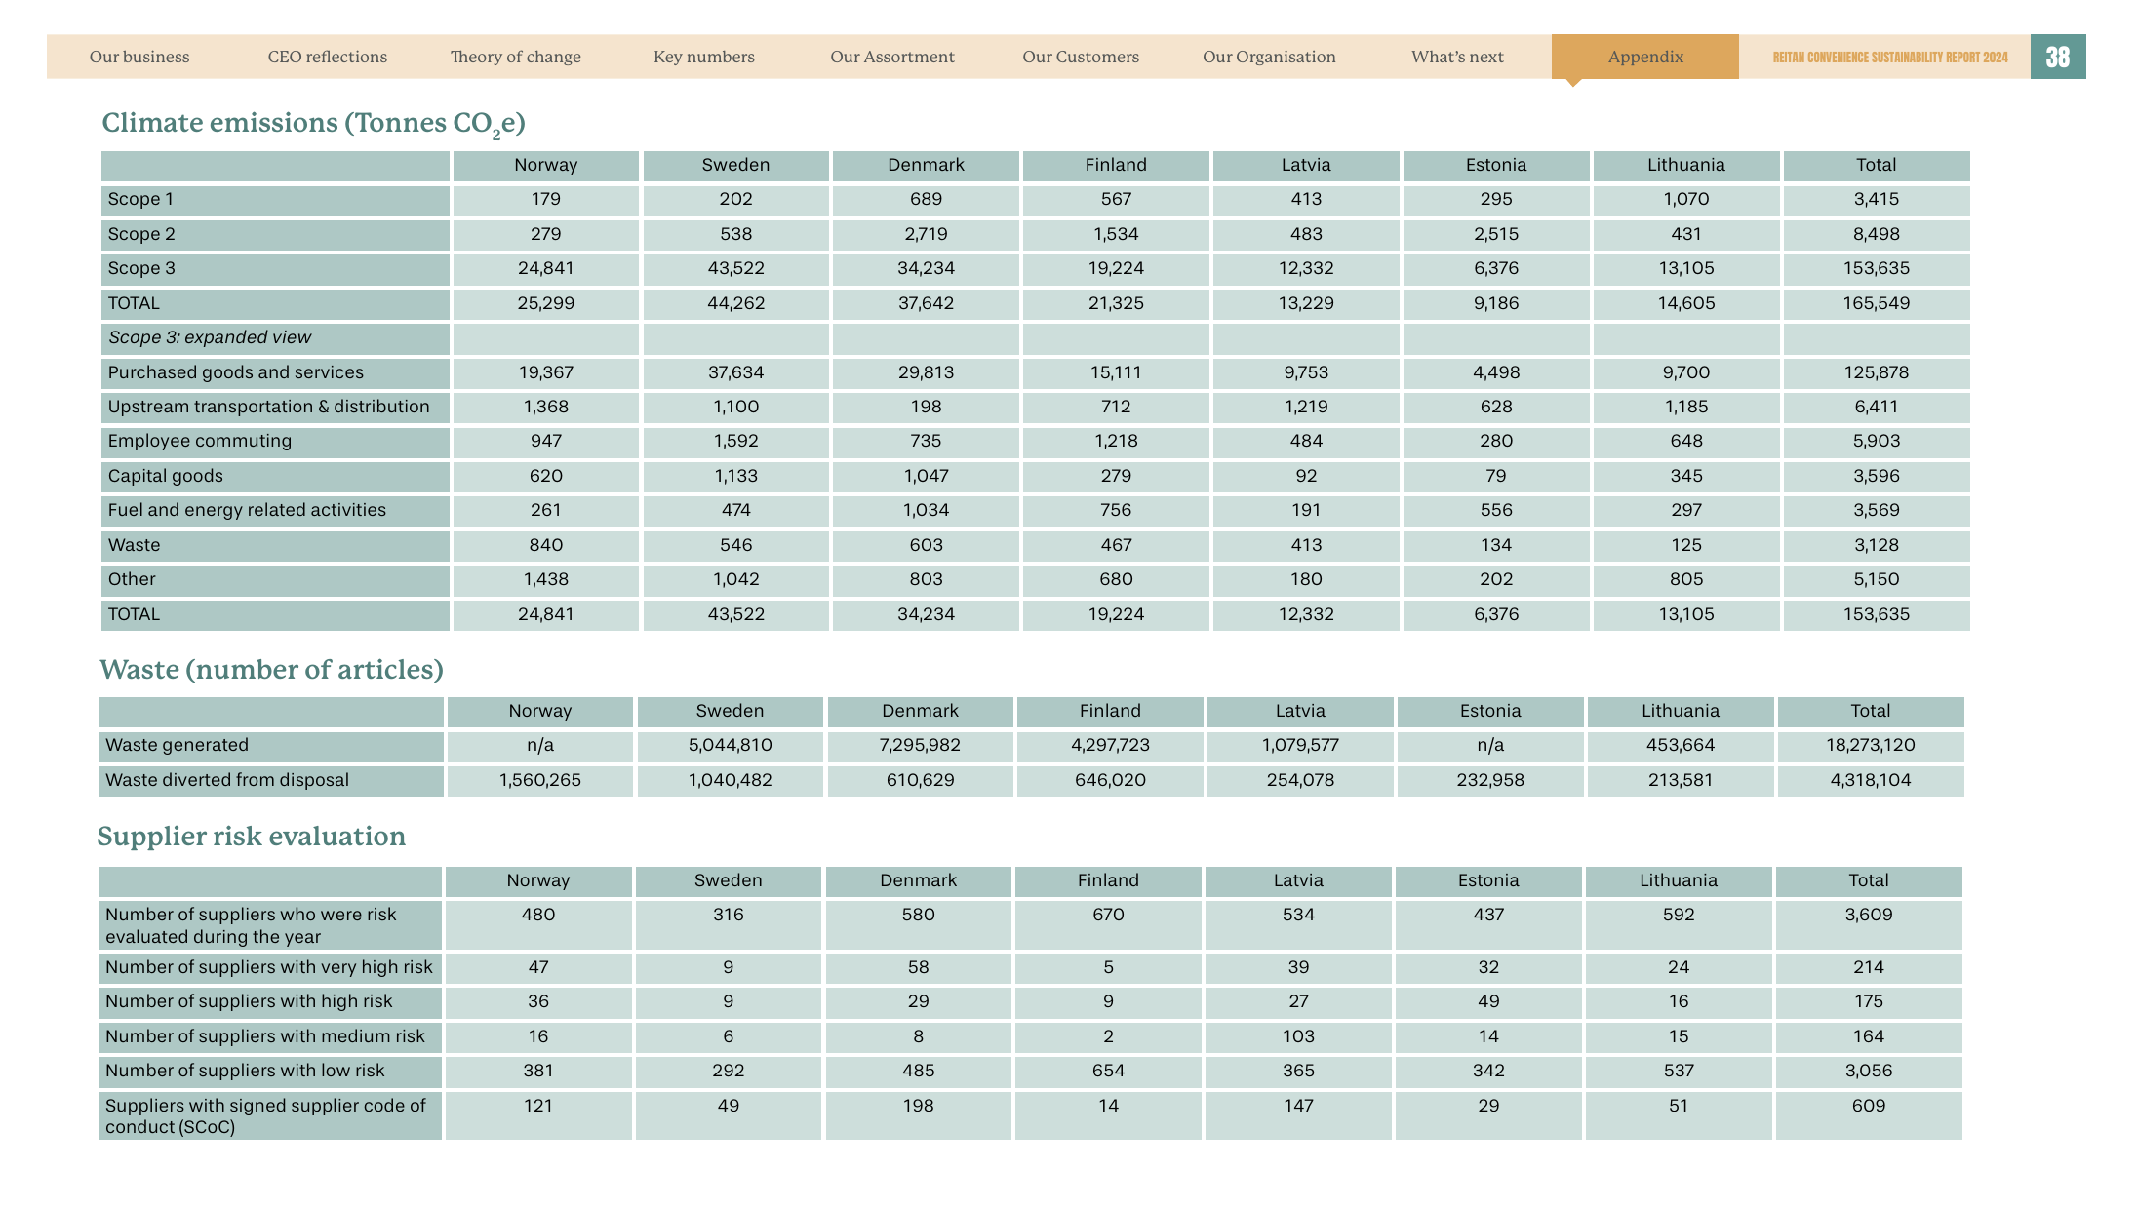The height and width of the screenshot is (1210, 2137).
Task: Click Waste diverted from disposal label
Action: point(272,780)
